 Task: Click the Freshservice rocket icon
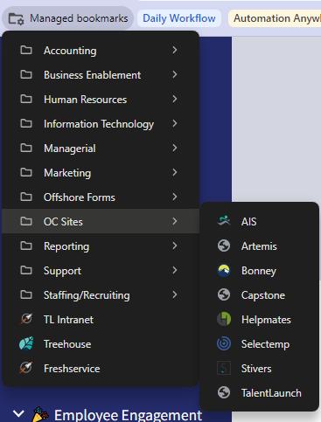point(26,369)
